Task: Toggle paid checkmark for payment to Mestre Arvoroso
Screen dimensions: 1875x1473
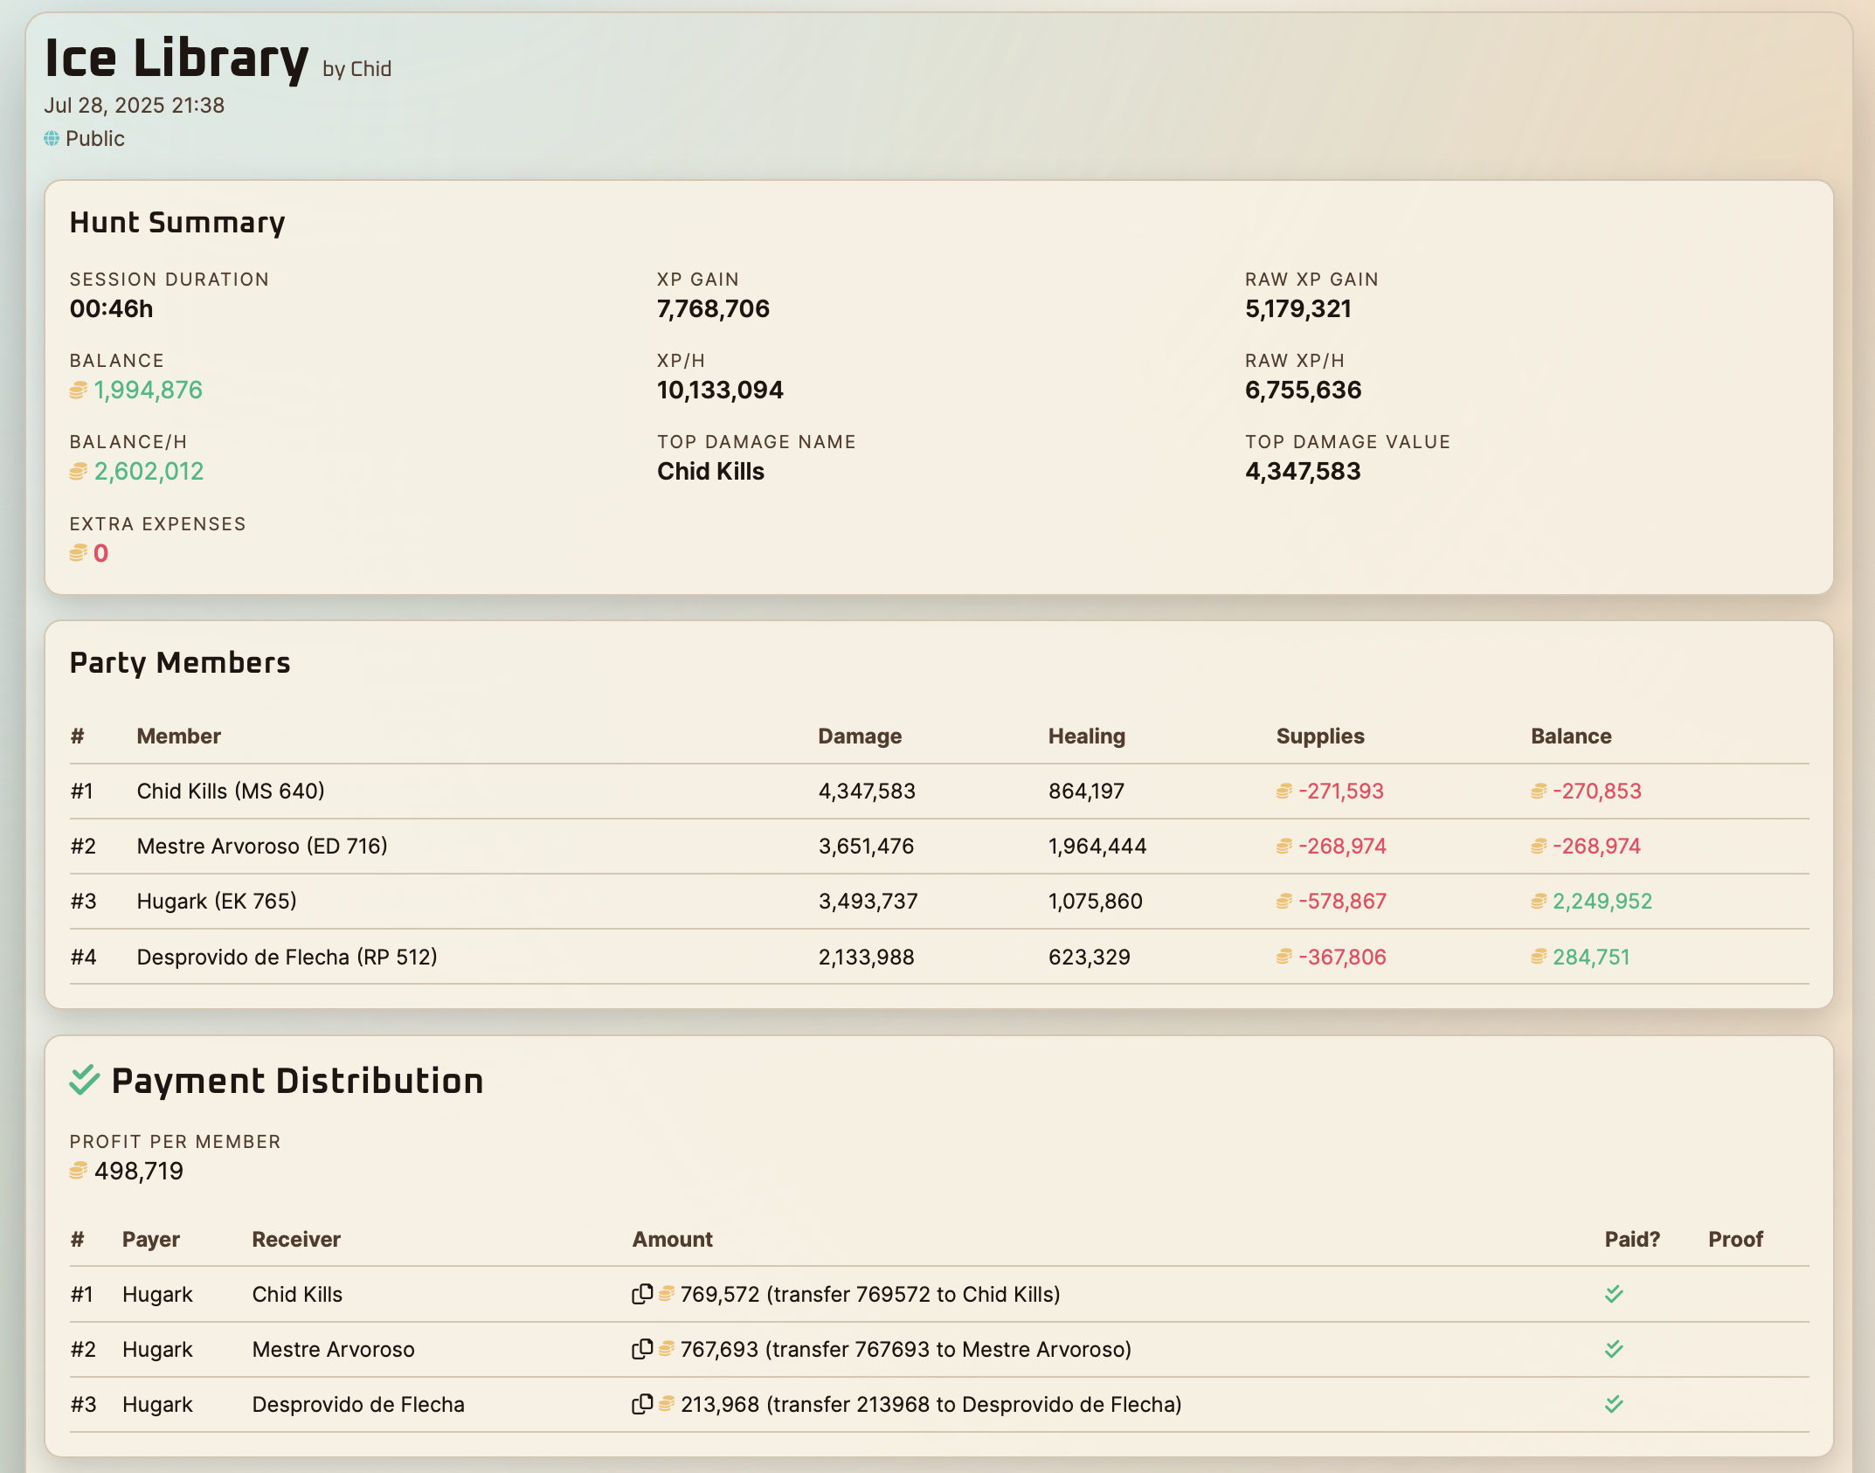Action: tap(1614, 1349)
